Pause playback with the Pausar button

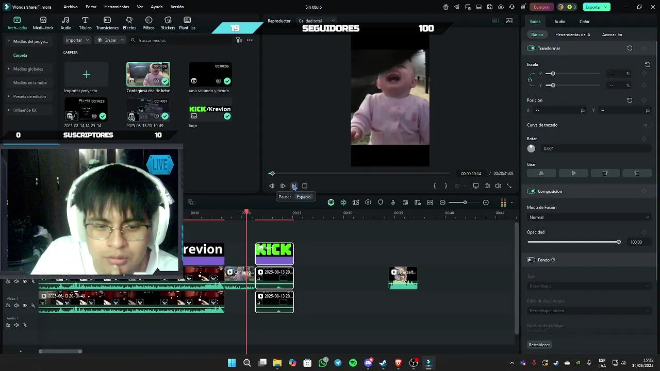point(294,186)
